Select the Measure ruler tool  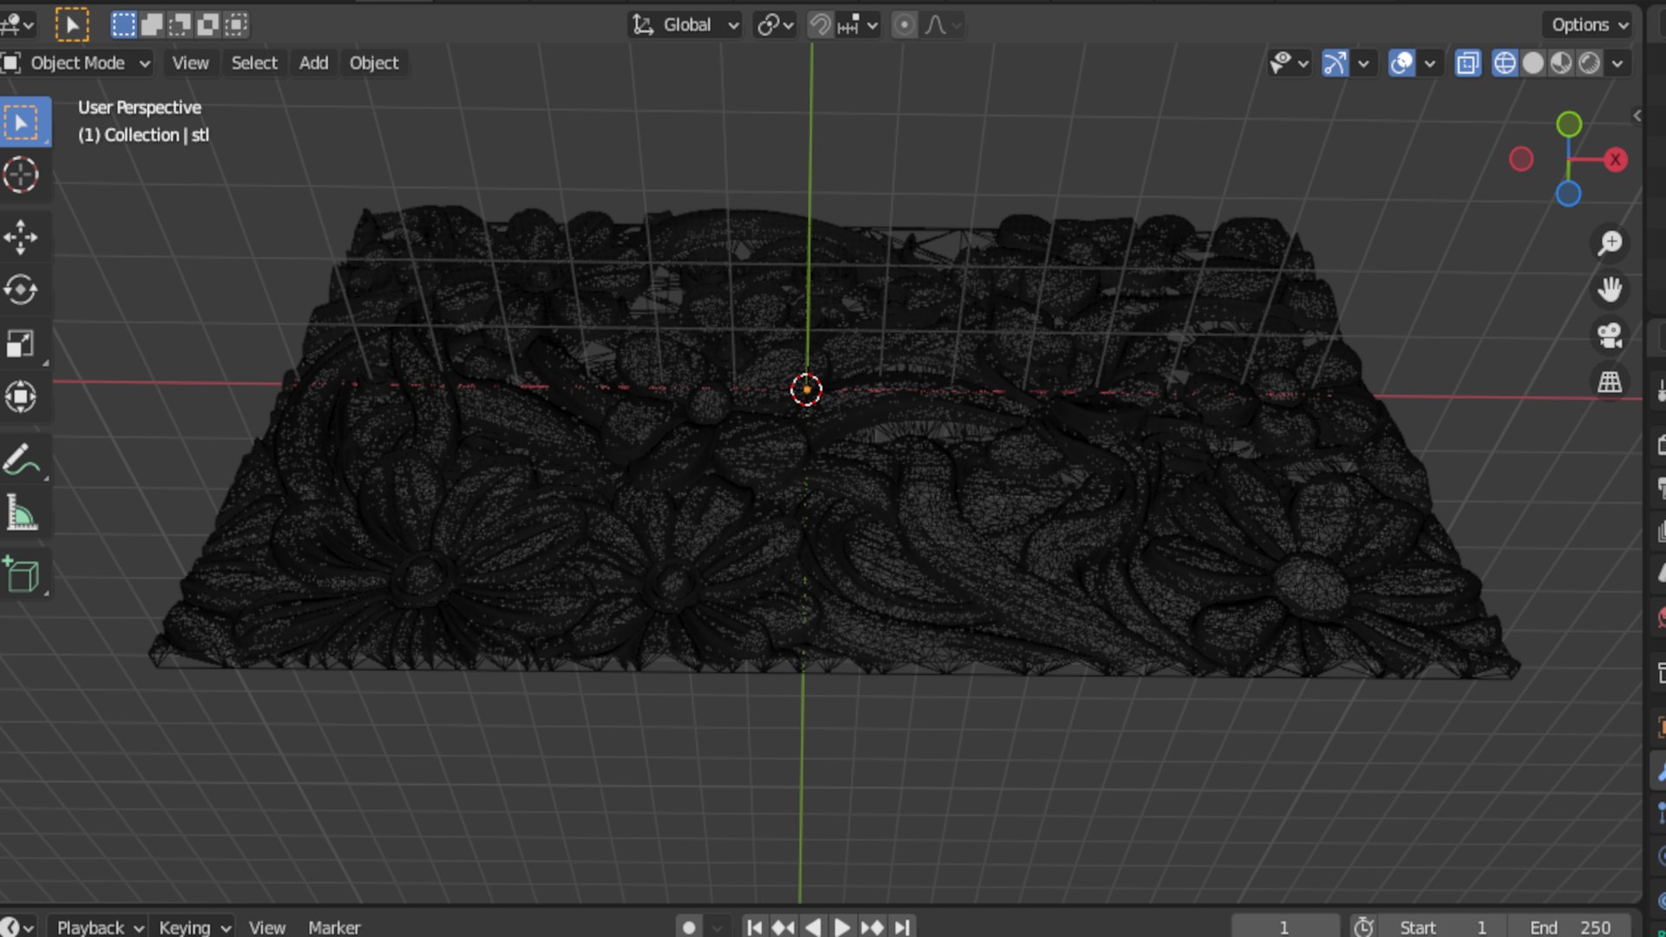[22, 513]
